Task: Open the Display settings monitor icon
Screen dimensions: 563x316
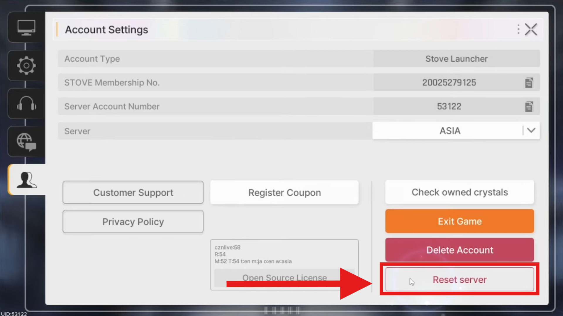Action: 26,28
